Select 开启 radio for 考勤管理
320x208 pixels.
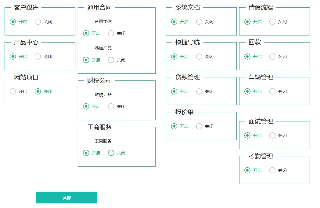(247, 170)
